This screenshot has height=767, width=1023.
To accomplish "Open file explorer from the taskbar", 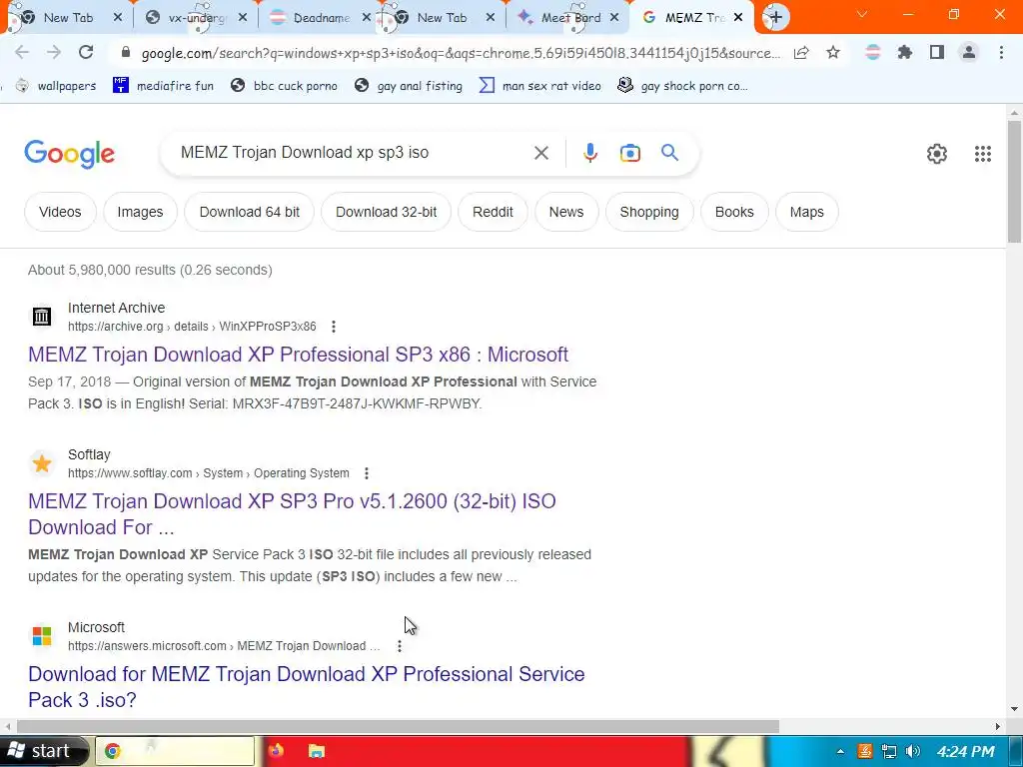I will [x=317, y=751].
